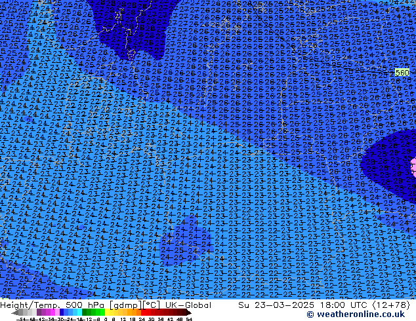
Task: Click the '-54' label on the color scale
Action: click(x=21, y=319)
